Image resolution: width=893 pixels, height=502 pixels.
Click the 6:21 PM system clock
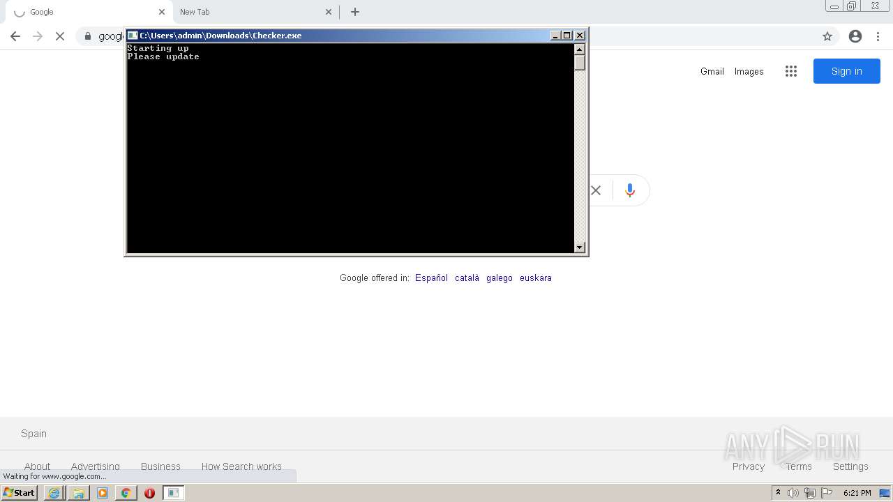[x=857, y=493]
